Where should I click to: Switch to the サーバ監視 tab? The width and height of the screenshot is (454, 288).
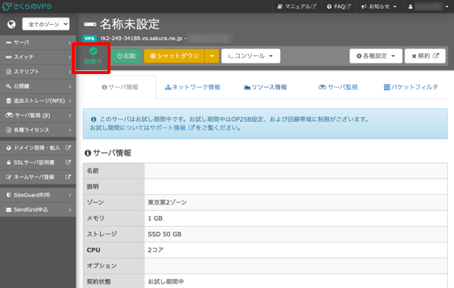click(338, 88)
